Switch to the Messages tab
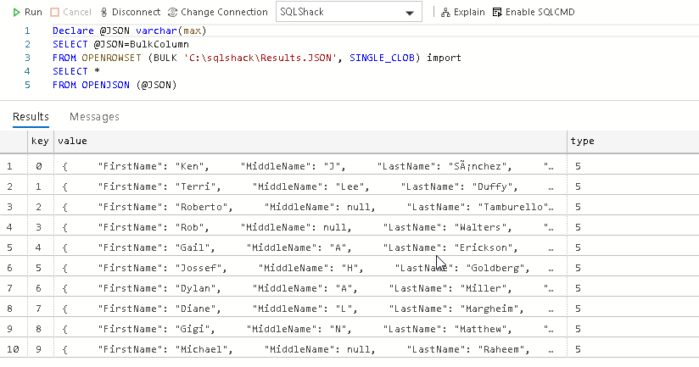 (x=94, y=117)
